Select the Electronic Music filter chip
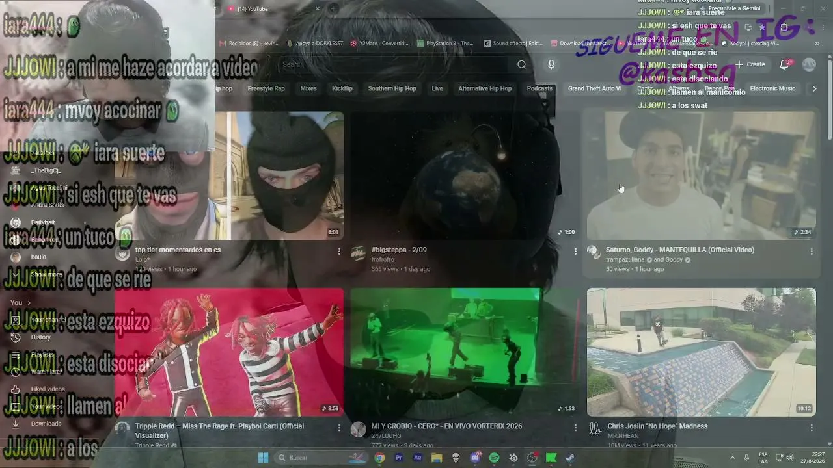Viewport: 833px width, 468px height. (x=772, y=88)
